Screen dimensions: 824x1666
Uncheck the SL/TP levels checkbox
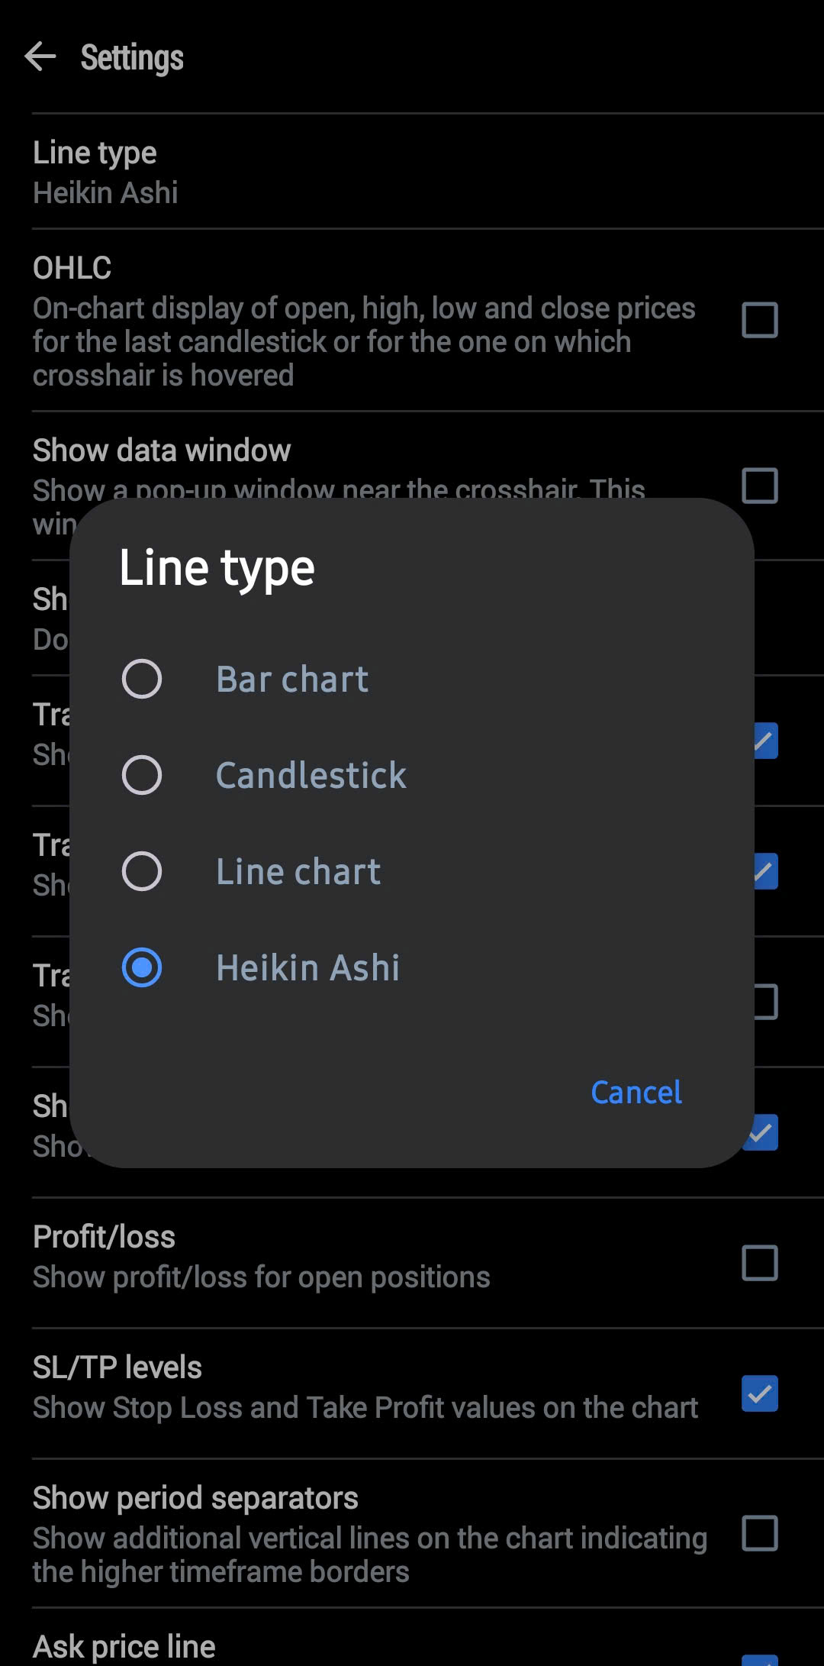click(x=759, y=1393)
